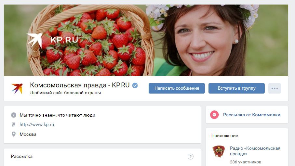Viewport: 295px width, 166px height.
Task: Click the info icon beside group description
Action: 14,115
